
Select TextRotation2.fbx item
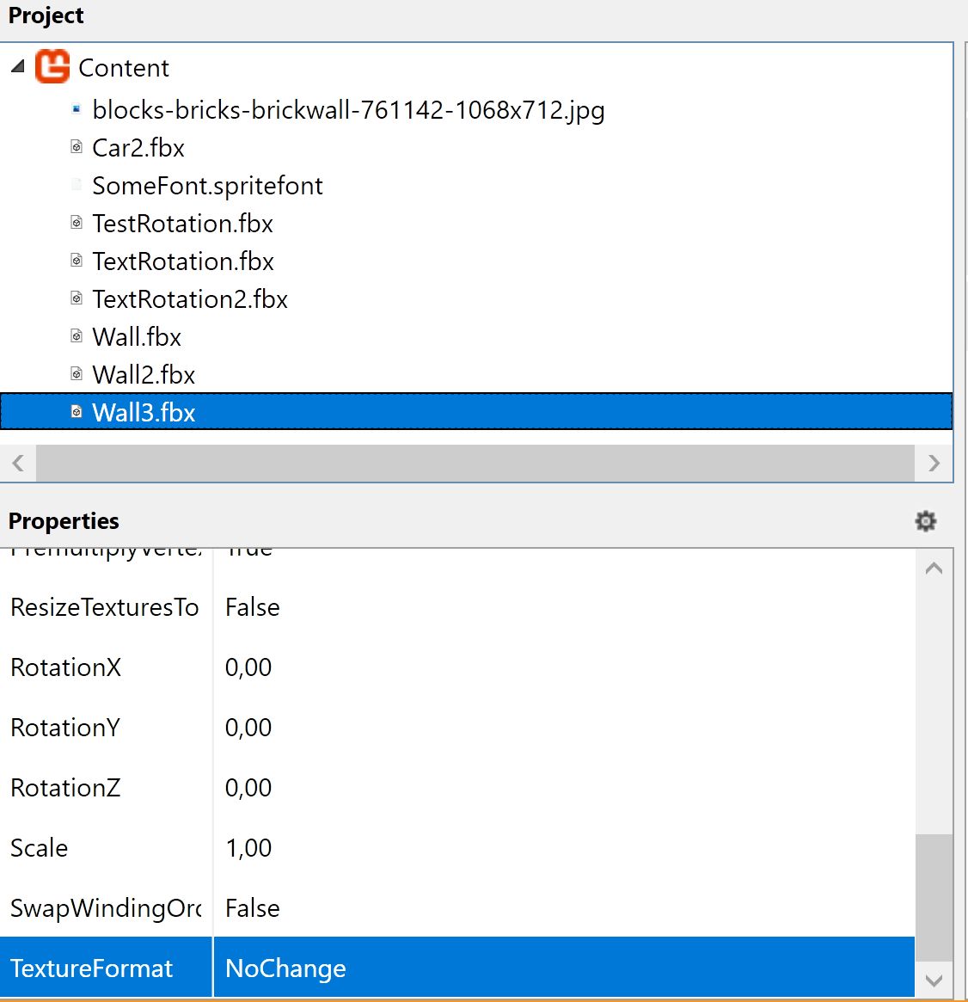[190, 298]
